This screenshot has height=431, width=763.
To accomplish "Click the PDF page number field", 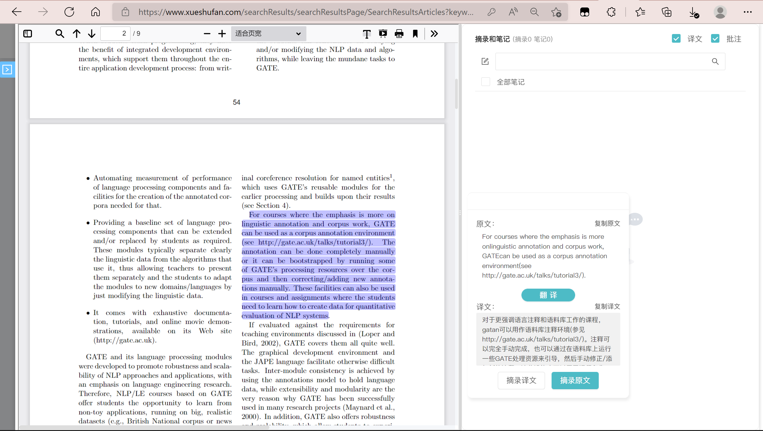I will tap(115, 33).
